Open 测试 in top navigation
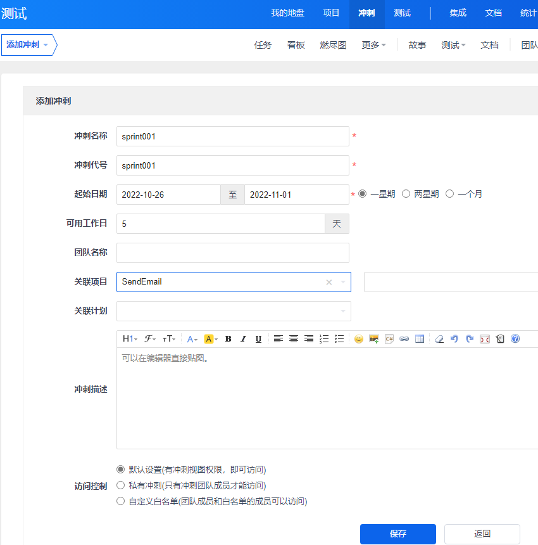The image size is (538, 545). pyautogui.click(x=403, y=13)
